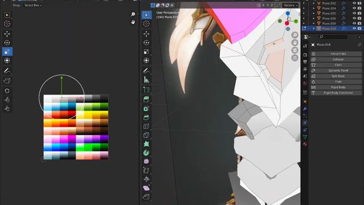The width and height of the screenshot is (364, 205).
Task: Add Force Field physics
Action: click(336, 54)
